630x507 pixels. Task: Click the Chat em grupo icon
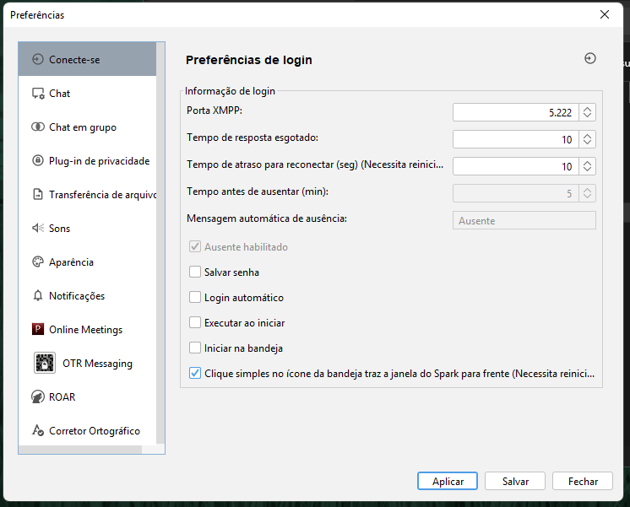click(38, 127)
